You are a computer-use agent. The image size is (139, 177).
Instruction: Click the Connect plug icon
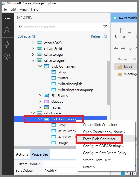[x=7, y=44]
